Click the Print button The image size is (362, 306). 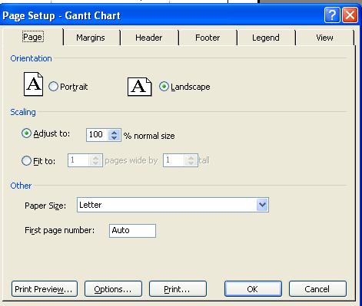click(178, 289)
